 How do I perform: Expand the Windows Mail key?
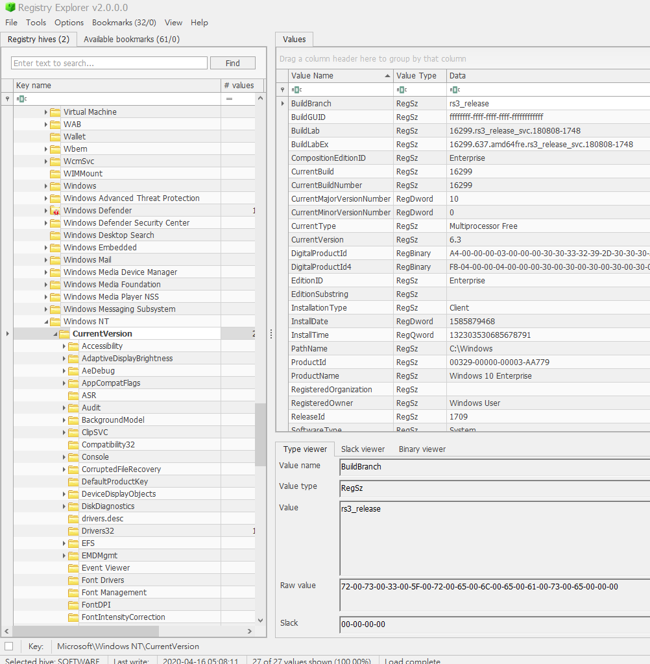point(46,260)
